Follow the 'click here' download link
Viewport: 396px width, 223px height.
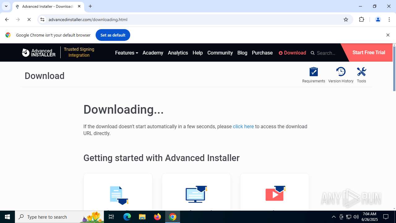[x=243, y=126]
